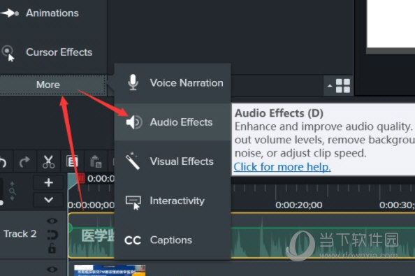This screenshot has height=276, width=415.
Task: Select Visual Effects menu entry
Action: tap(173, 161)
